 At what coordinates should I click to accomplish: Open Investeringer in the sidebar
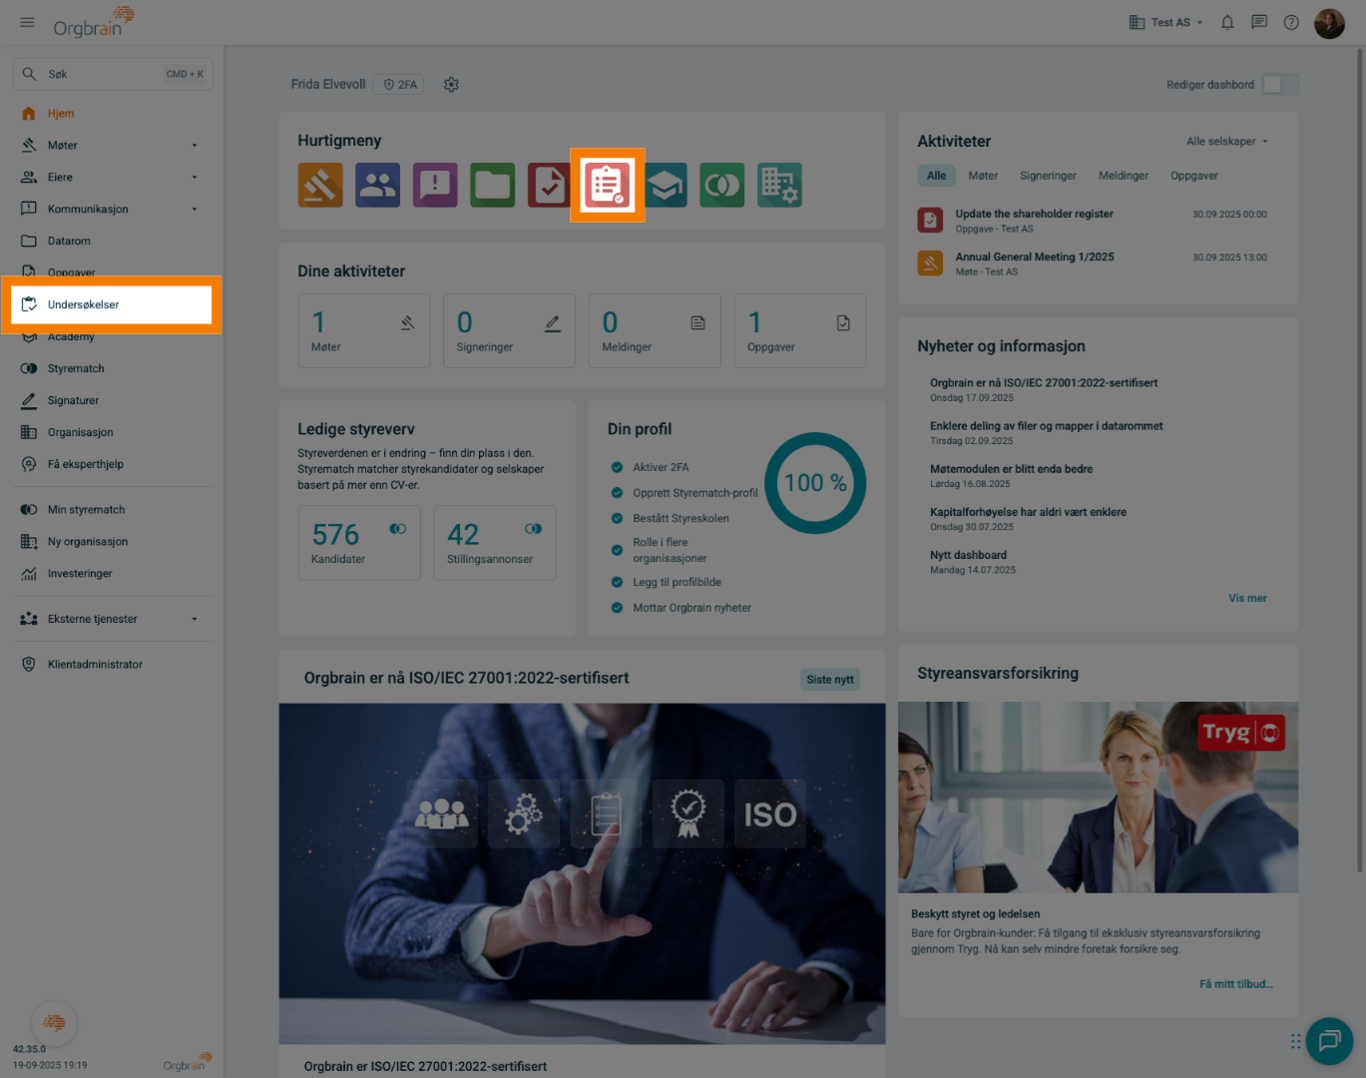pyautogui.click(x=113, y=574)
